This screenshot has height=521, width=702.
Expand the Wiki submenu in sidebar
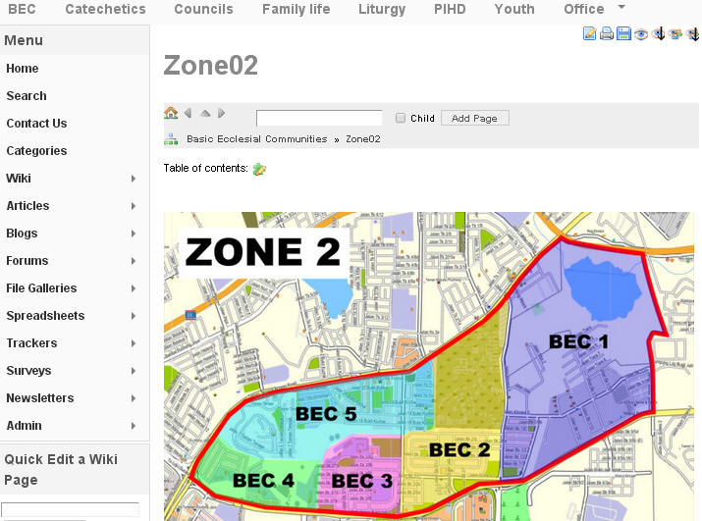click(x=133, y=179)
